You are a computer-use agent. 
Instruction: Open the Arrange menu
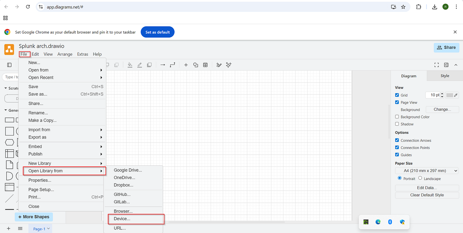click(65, 54)
